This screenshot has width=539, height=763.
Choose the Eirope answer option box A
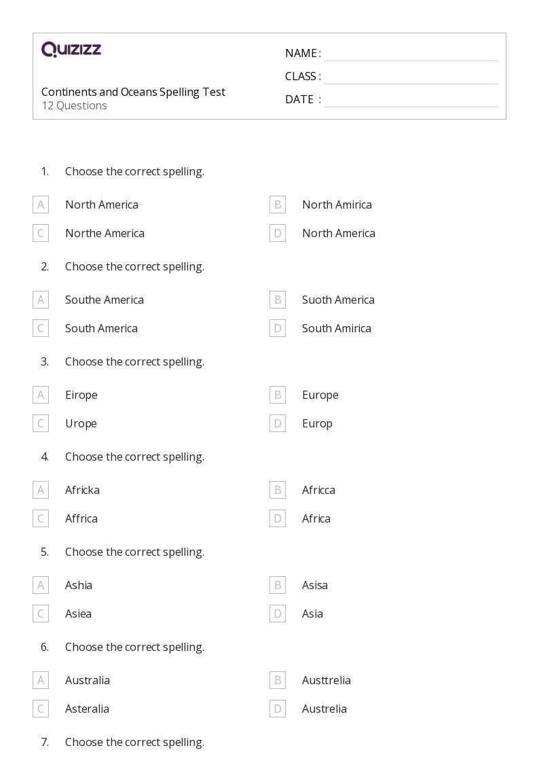(x=41, y=395)
